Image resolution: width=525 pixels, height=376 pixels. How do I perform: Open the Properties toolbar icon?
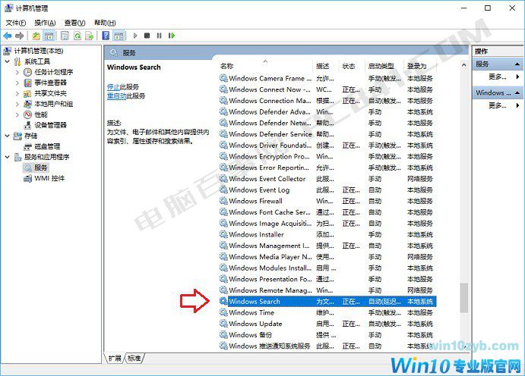pos(65,36)
